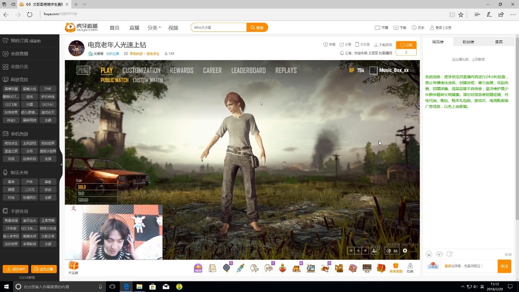Select the 英雄联盟 game tag
This screenshot has width=519, height=292.
pos(11,89)
